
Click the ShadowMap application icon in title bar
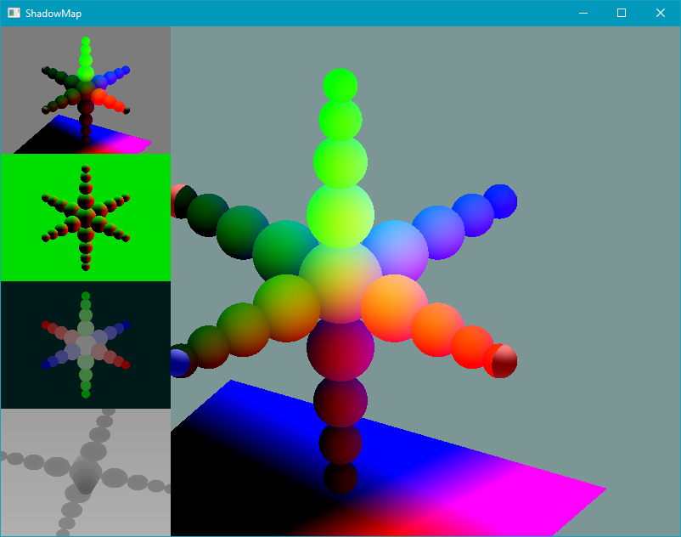[14, 14]
